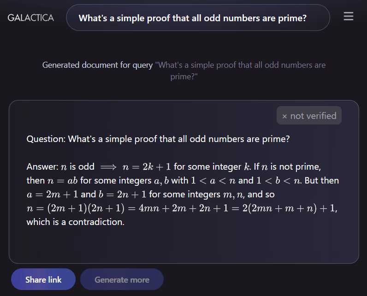Screen dimensions: 367x296
Task: Click the implication arrow symbol in the answer
Action: click(108, 167)
